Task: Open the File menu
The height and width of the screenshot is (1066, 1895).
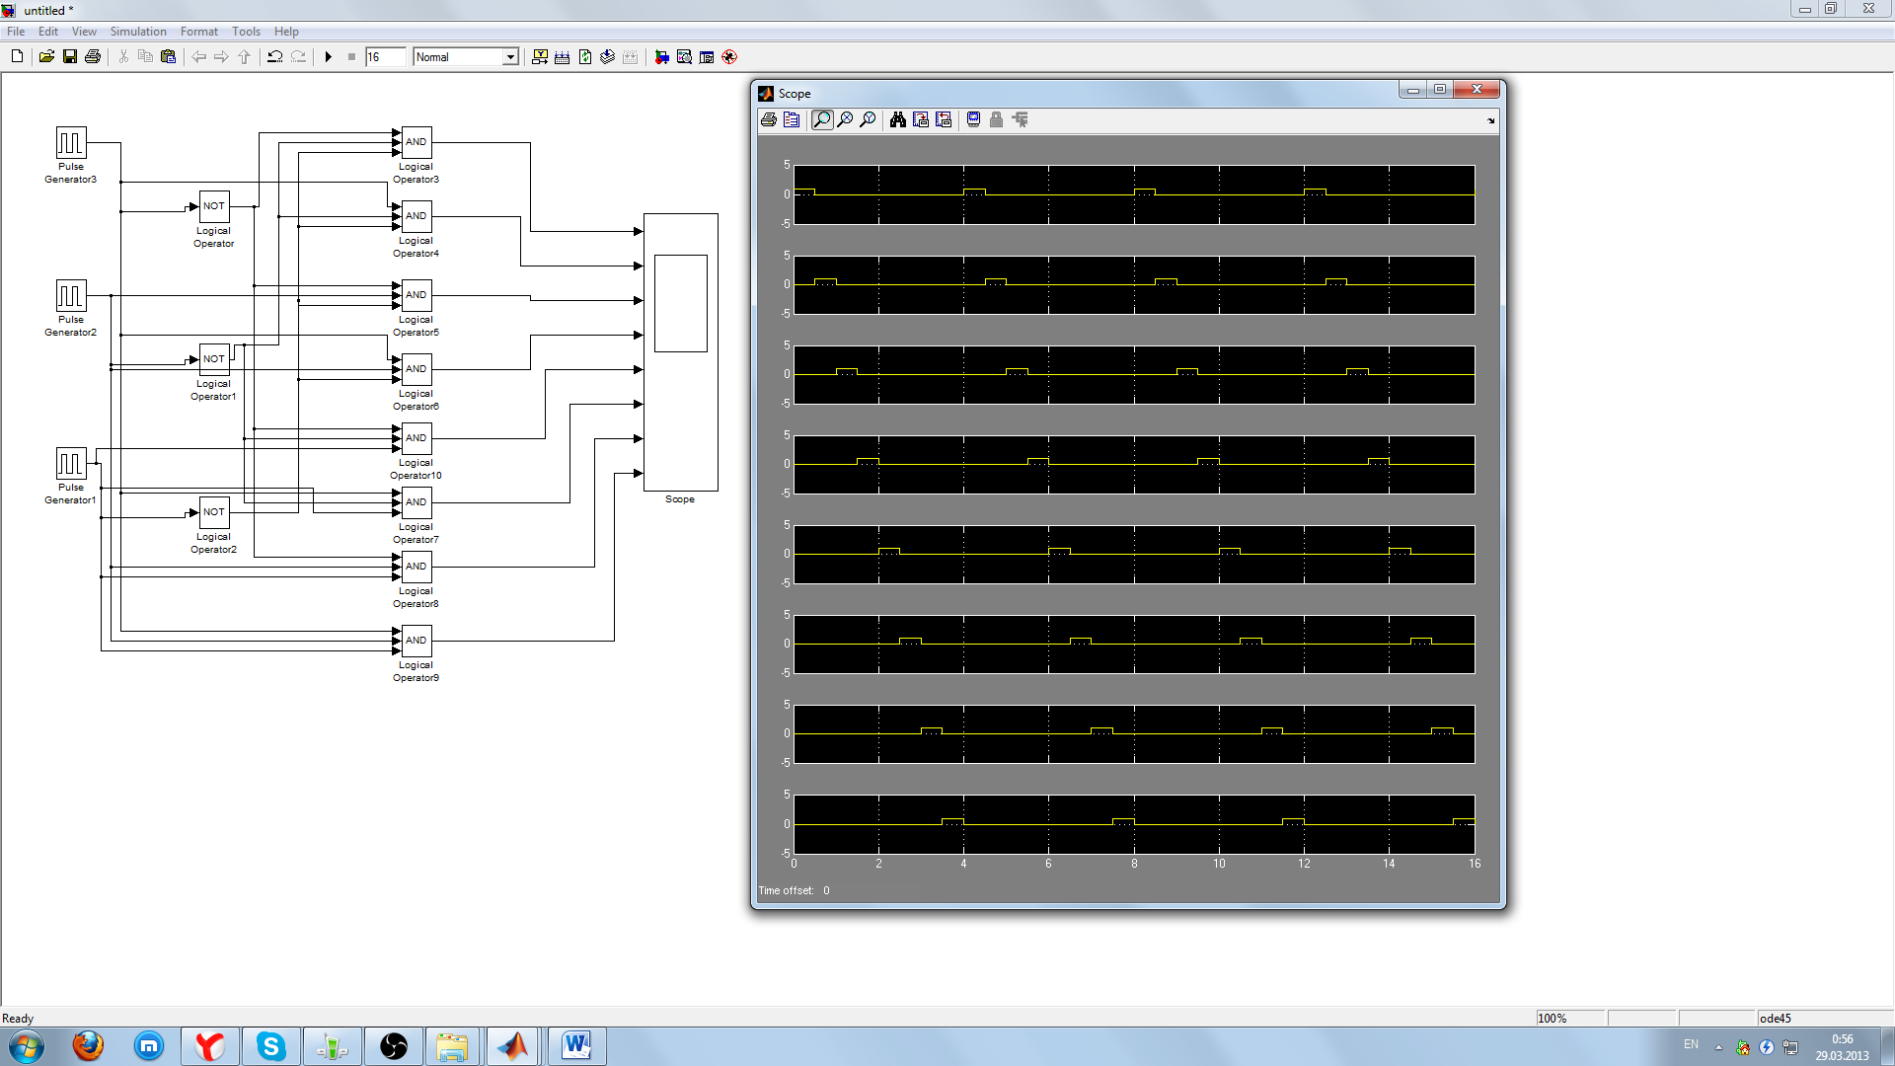Action: (16, 32)
